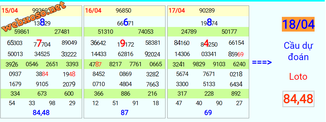Click the number 62816
This screenshot has width=326, height=122.
click(x=125, y=54)
